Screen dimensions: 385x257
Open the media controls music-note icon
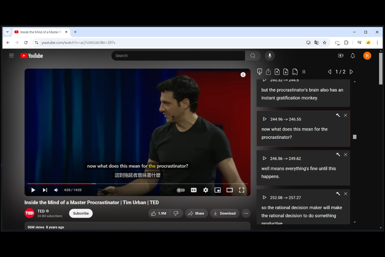tap(359, 42)
